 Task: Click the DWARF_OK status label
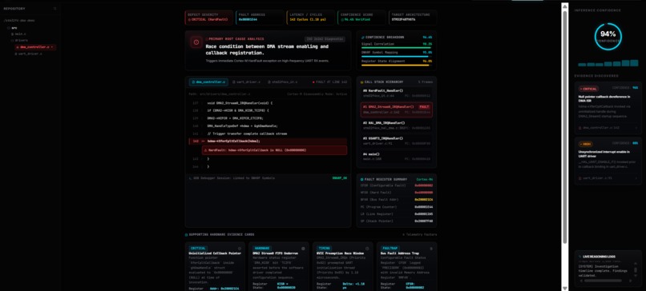click(x=340, y=178)
